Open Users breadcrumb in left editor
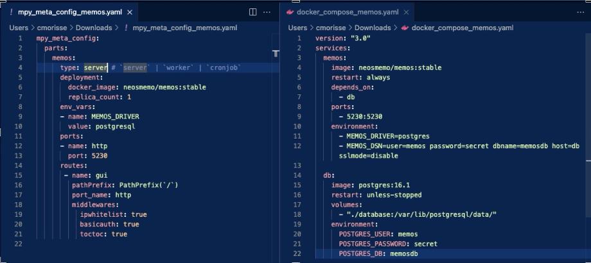Screen dimensions: 591x263 pyautogui.click(x=19, y=28)
